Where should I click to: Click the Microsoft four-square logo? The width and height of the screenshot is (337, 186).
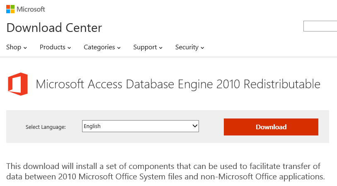coord(10,9)
